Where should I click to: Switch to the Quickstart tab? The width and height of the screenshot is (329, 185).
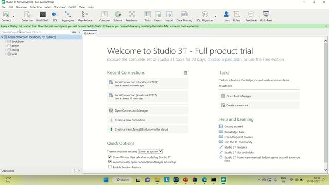tap(90, 33)
